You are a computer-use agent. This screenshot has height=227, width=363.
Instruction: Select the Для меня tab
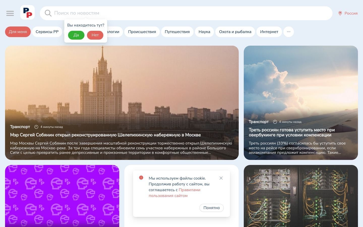pyautogui.click(x=18, y=32)
